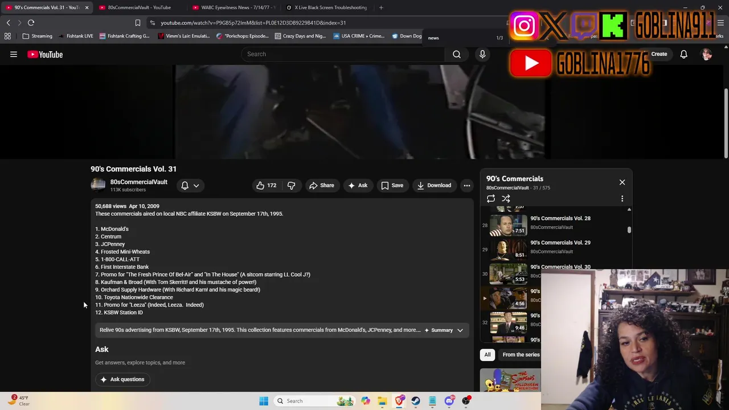Open Copilot from the taskbar
The image size is (729, 410).
click(365, 401)
